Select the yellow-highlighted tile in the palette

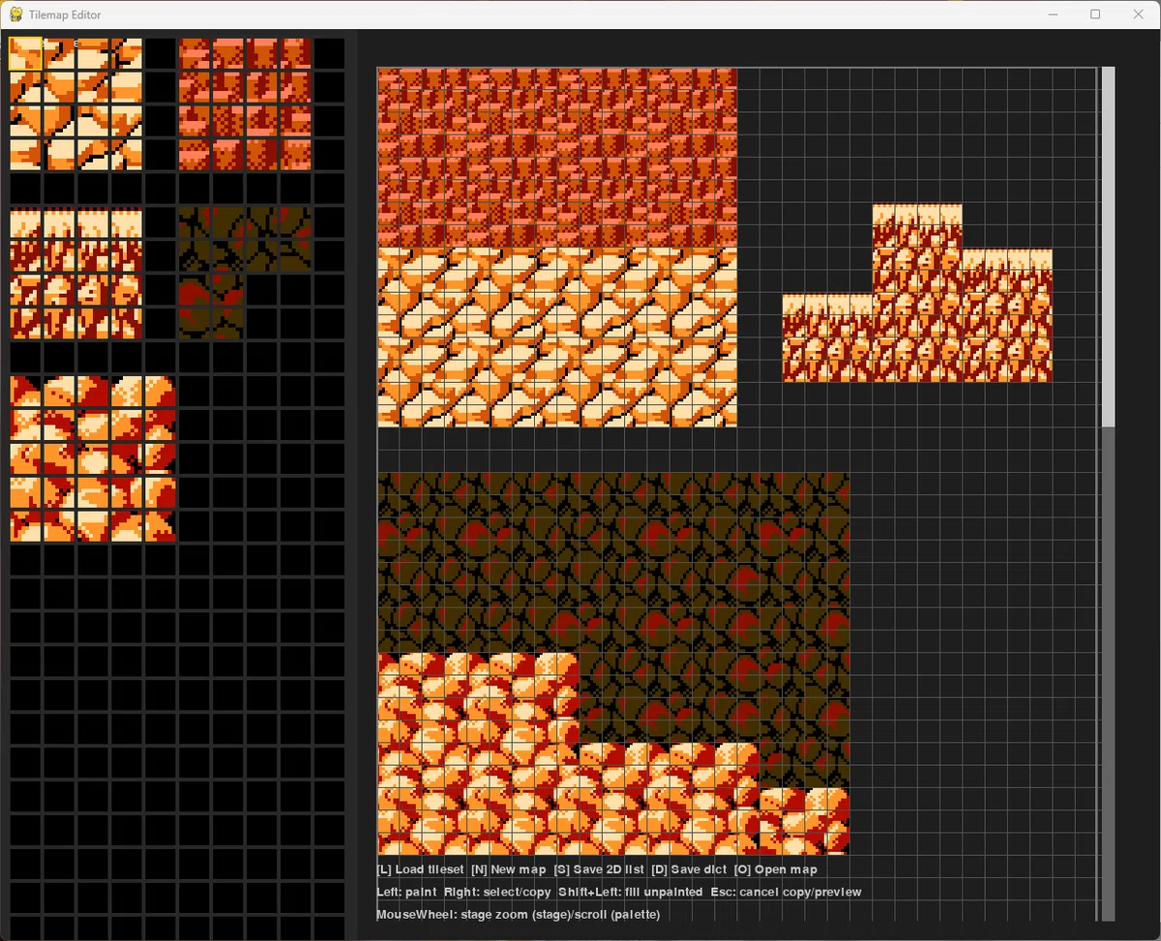[26, 54]
